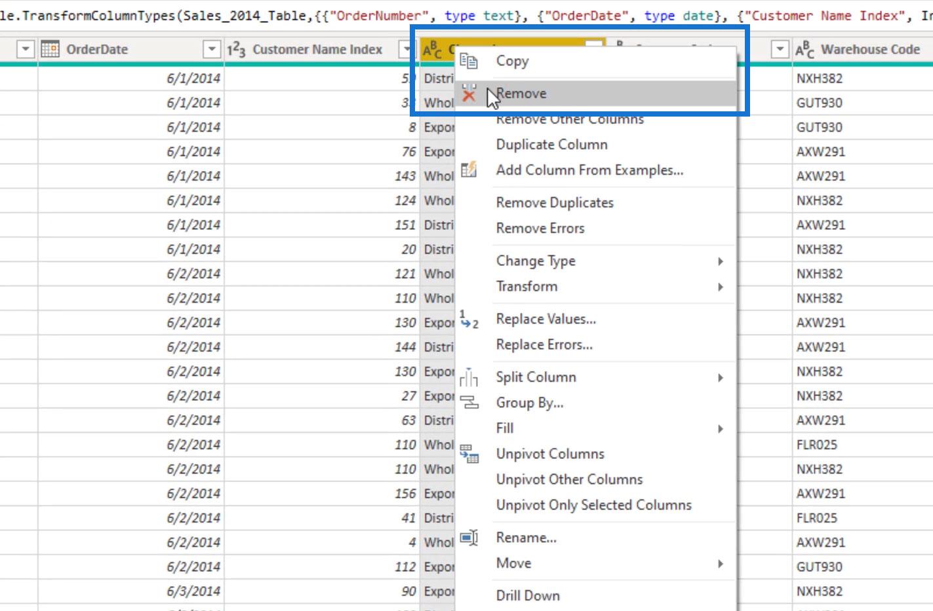Expand the Move submenu arrow
933x611 pixels.
click(x=721, y=564)
